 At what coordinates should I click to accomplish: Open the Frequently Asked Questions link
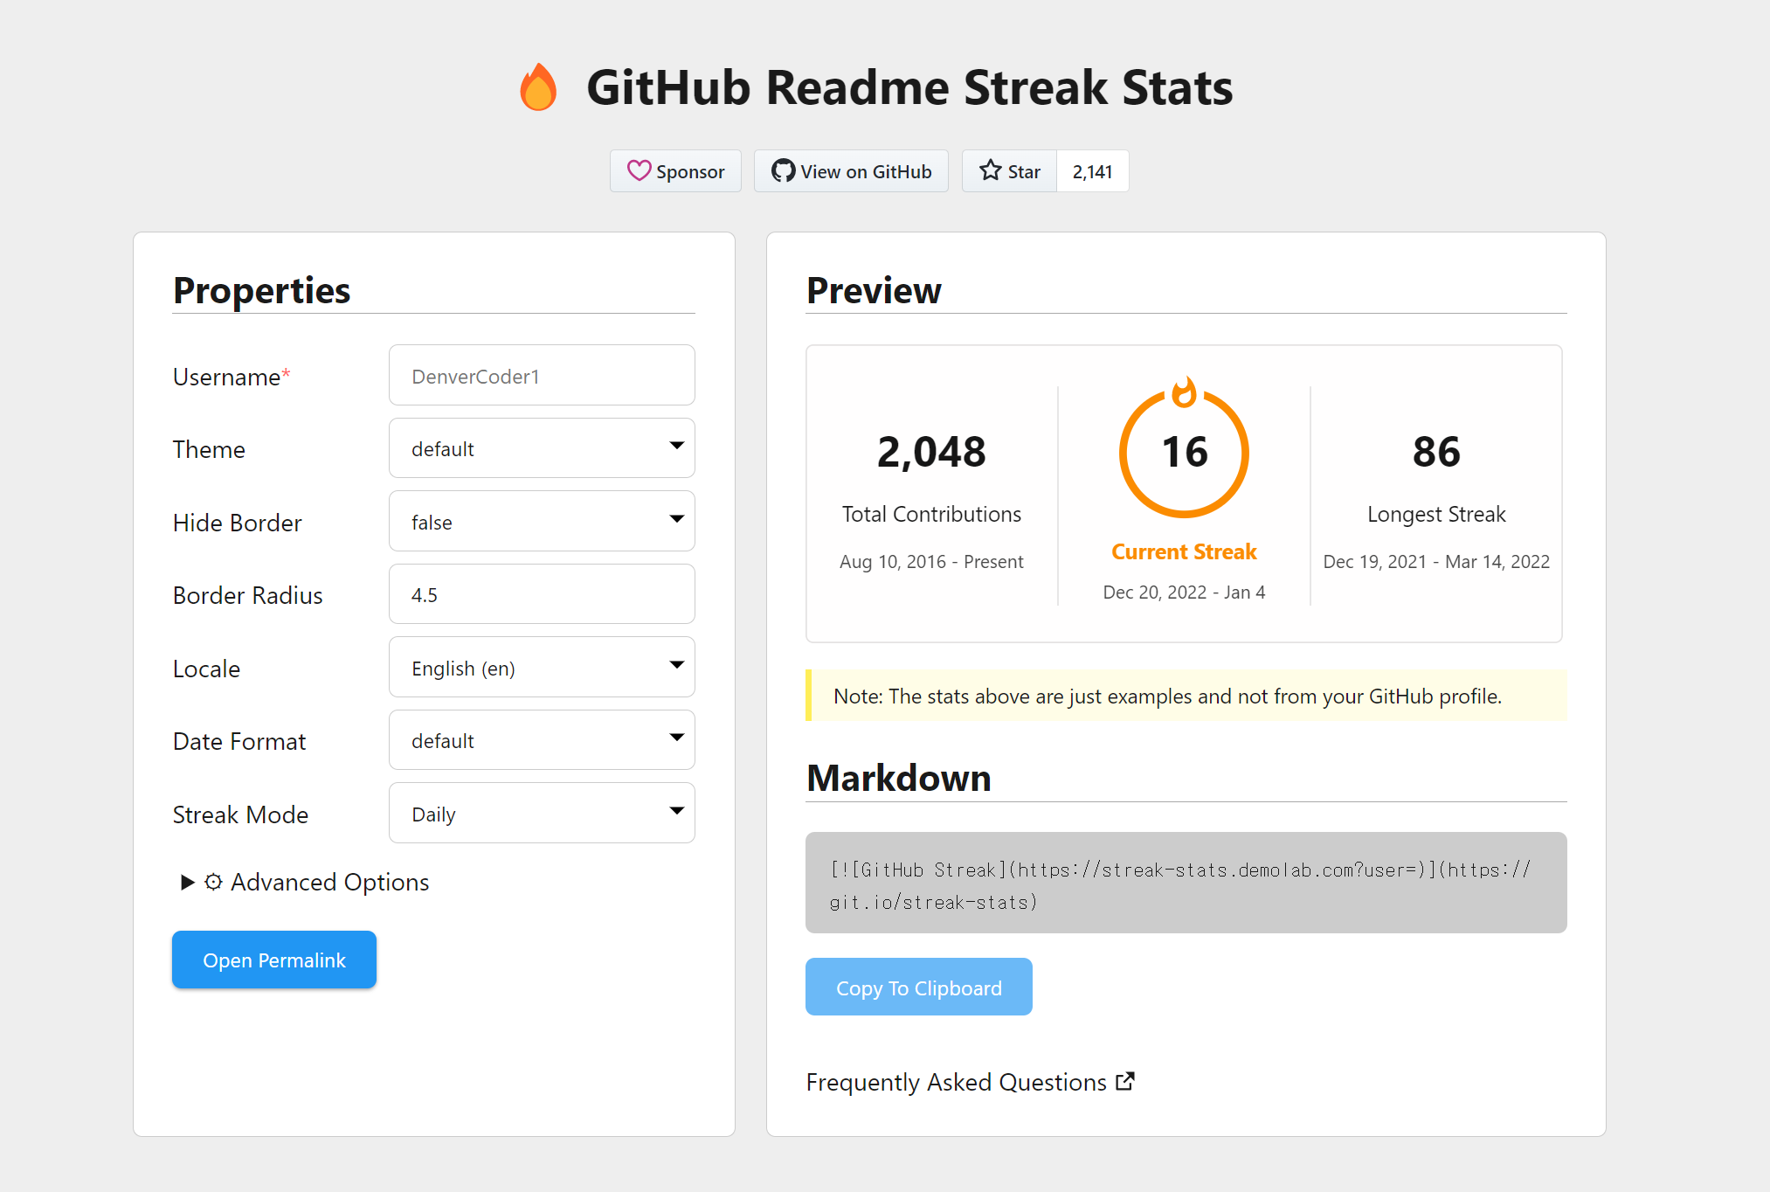point(956,1082)
